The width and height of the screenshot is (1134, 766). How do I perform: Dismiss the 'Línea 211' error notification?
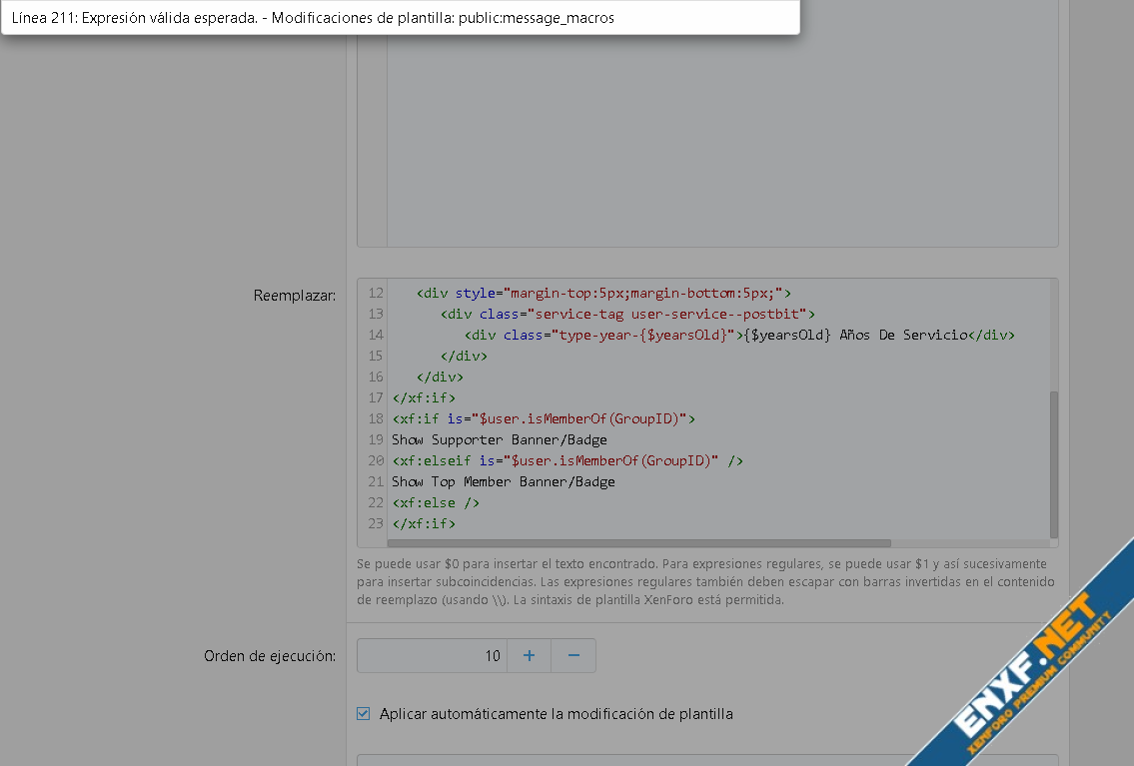tap(400, 18)
